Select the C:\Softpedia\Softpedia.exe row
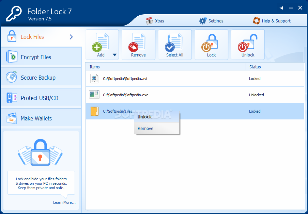 click(195, 95)
